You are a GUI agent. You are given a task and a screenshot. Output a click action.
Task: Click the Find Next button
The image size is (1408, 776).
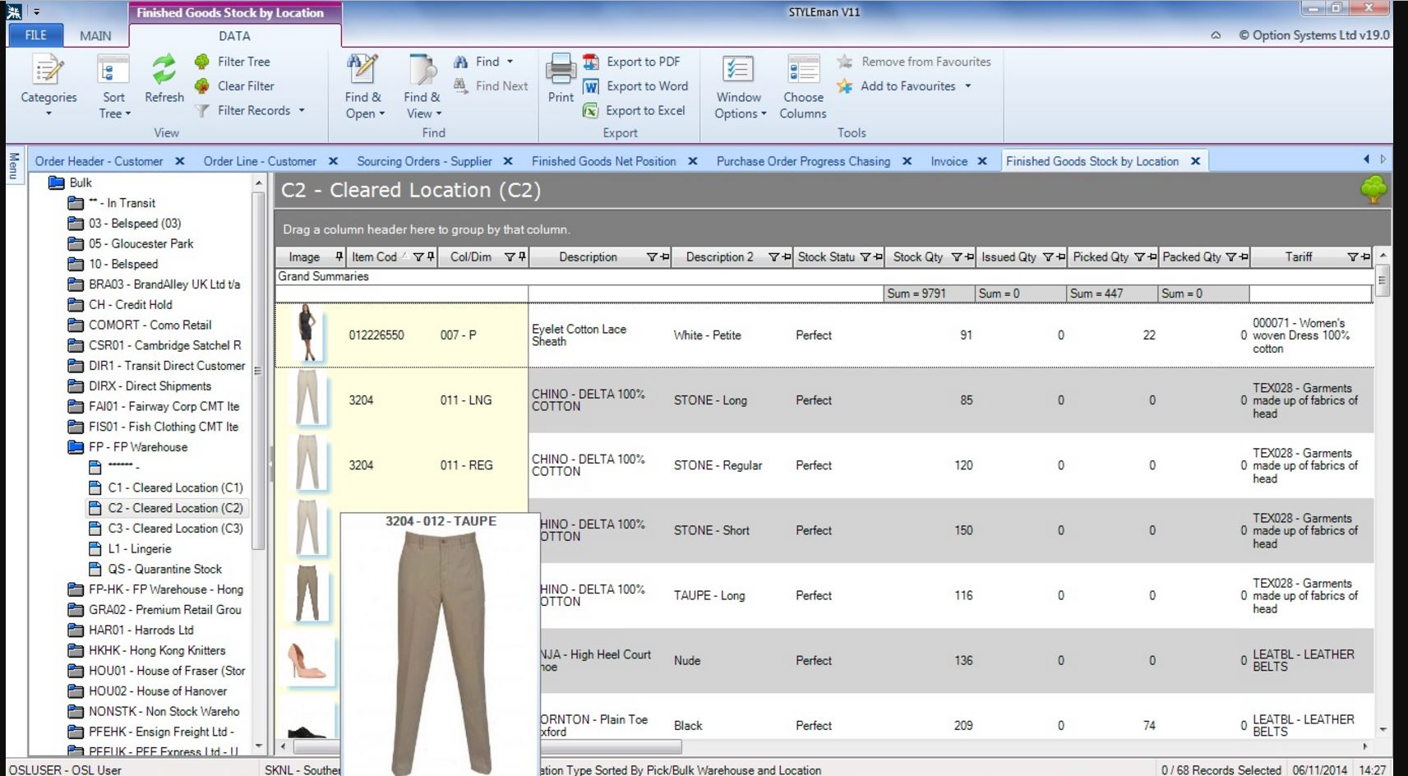point(491,86)
